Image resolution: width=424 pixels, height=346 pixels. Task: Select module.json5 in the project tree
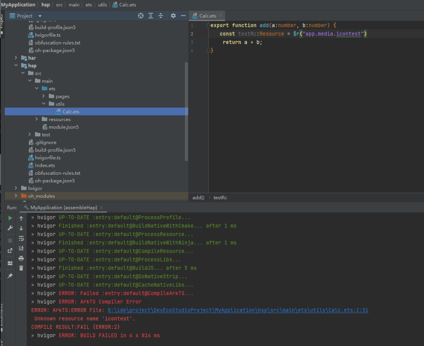pyautogui.click(x=63, y=127)
